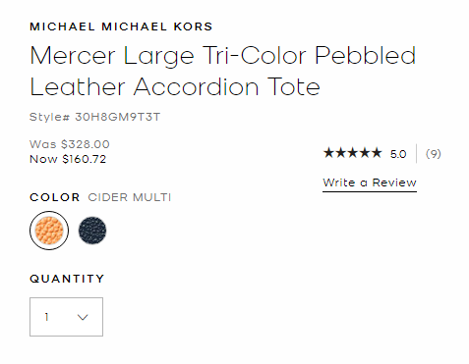Click the CIDER MULTI color name label

[x=130, y=197]
